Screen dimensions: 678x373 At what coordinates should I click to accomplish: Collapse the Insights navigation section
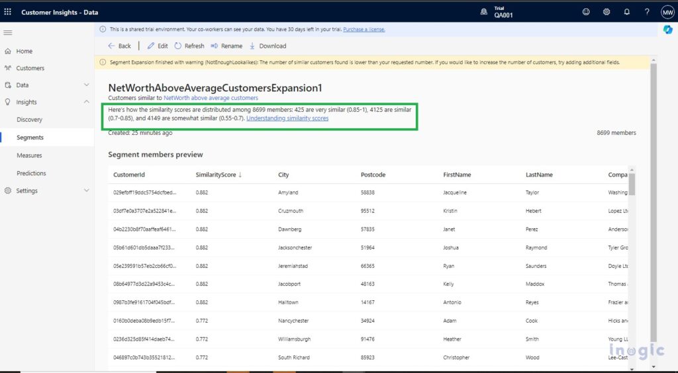(x=86, y=103)
